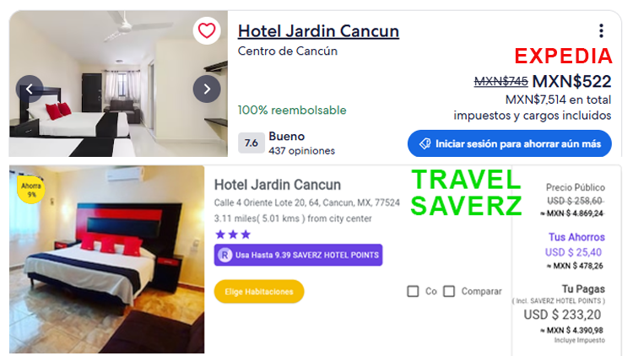The height and width of the screenshot is (356, 633).
Task: Open the Travel Saverz hotel room photo
Action: [x=107, y=260]
